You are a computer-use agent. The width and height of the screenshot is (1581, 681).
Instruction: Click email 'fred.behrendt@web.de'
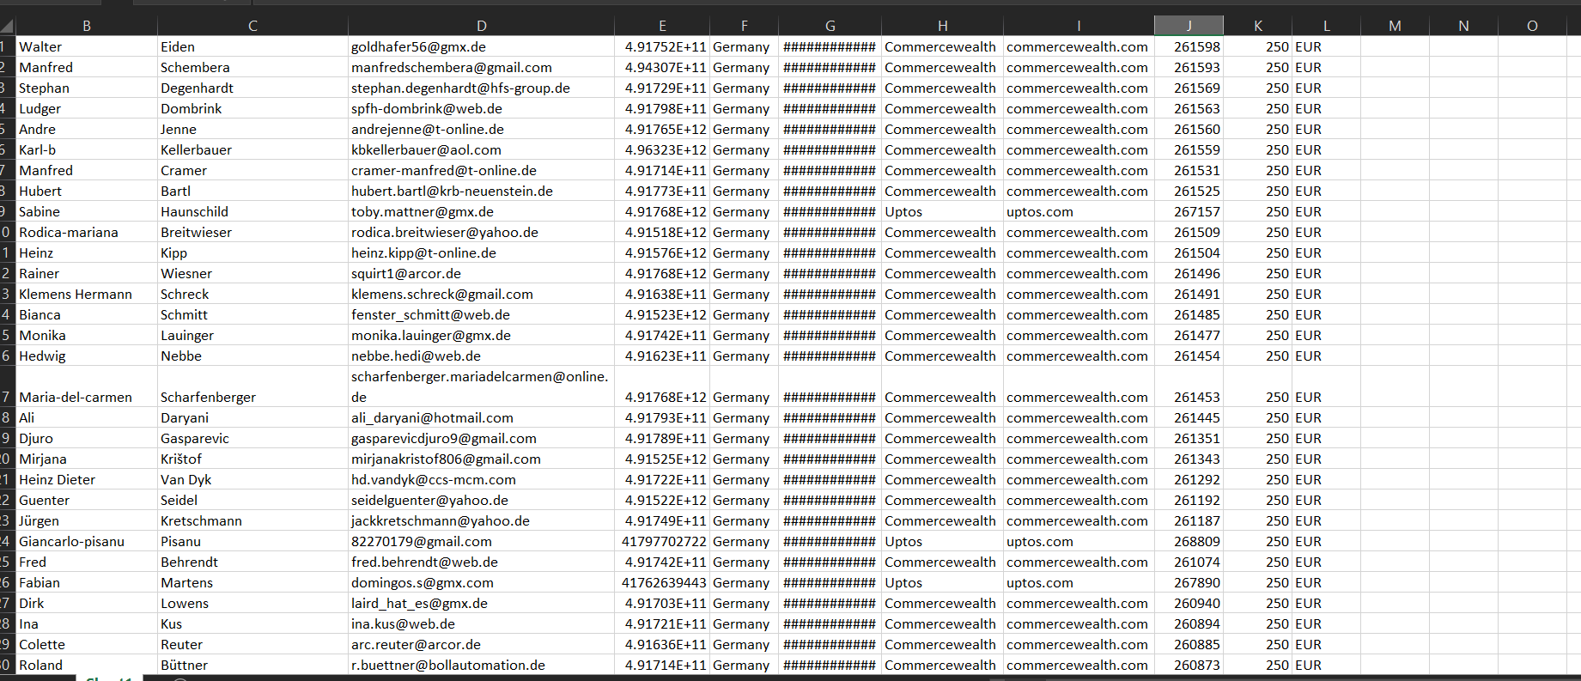pyautogui.click(x=481, y=562)
